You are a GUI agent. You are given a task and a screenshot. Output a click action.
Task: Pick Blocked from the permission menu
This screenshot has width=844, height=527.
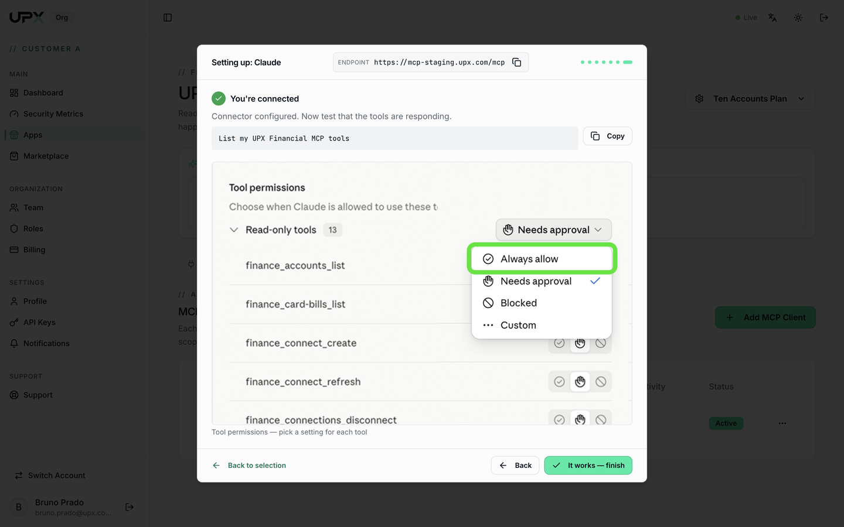point(542,303)
